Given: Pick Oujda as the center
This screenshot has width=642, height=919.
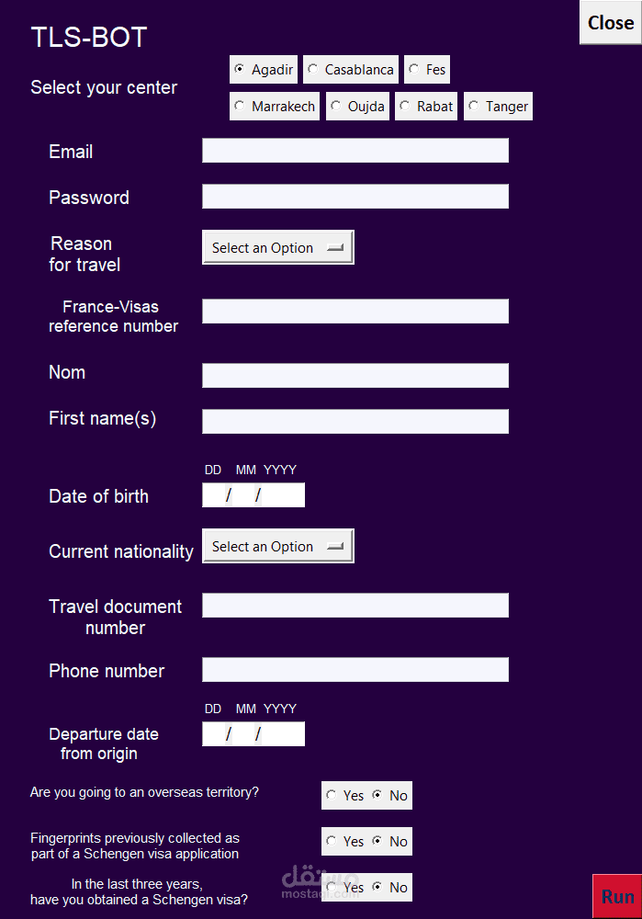Looking at the screenshot, I should pos(336,107).
